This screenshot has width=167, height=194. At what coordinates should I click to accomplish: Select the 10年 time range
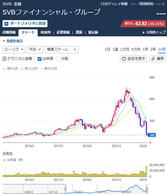[162, 49]
